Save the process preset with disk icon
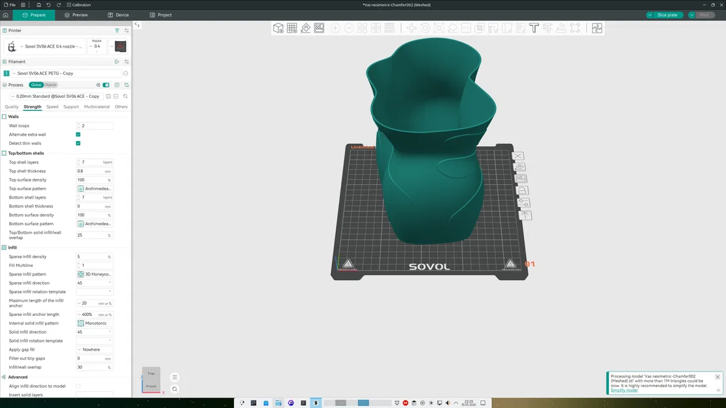 108,96
